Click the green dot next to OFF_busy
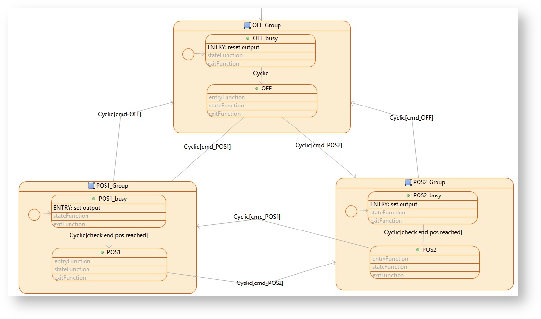The height and width of the screenshot is (319, 541). click(x=247, y=38)
